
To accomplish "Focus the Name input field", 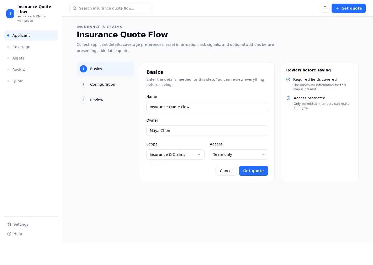I will coord(207,107).
